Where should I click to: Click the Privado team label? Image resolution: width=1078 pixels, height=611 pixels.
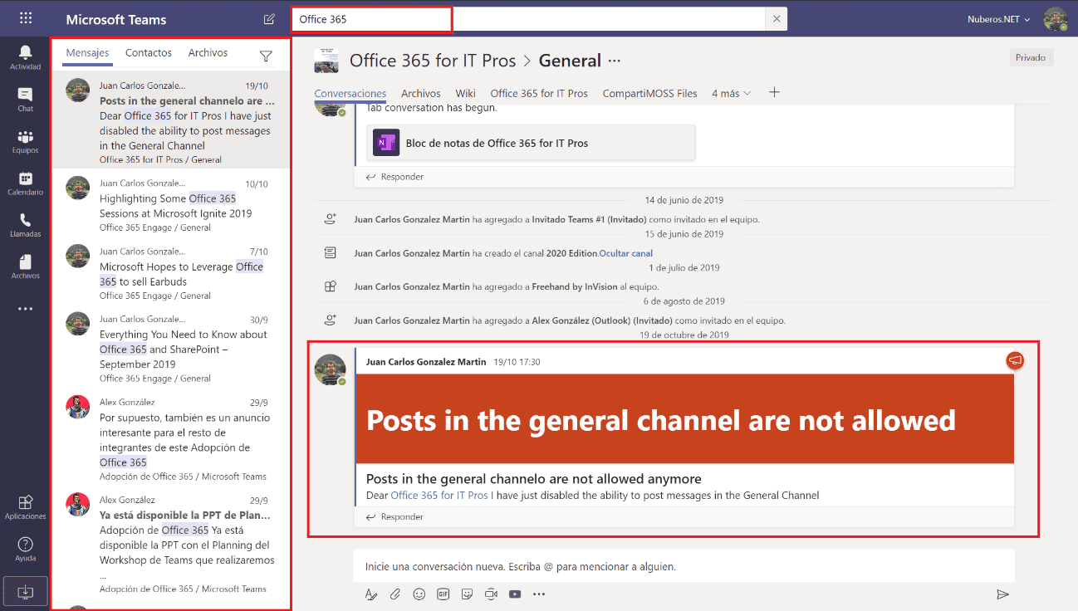(1031, 57)
